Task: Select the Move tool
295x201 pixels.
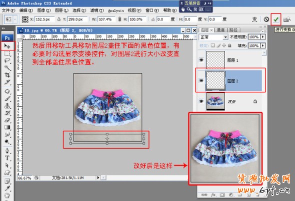Action: [x=7, y=46]
